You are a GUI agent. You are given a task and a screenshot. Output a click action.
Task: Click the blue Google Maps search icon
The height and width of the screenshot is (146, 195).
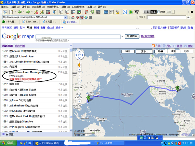pos(125,12)
